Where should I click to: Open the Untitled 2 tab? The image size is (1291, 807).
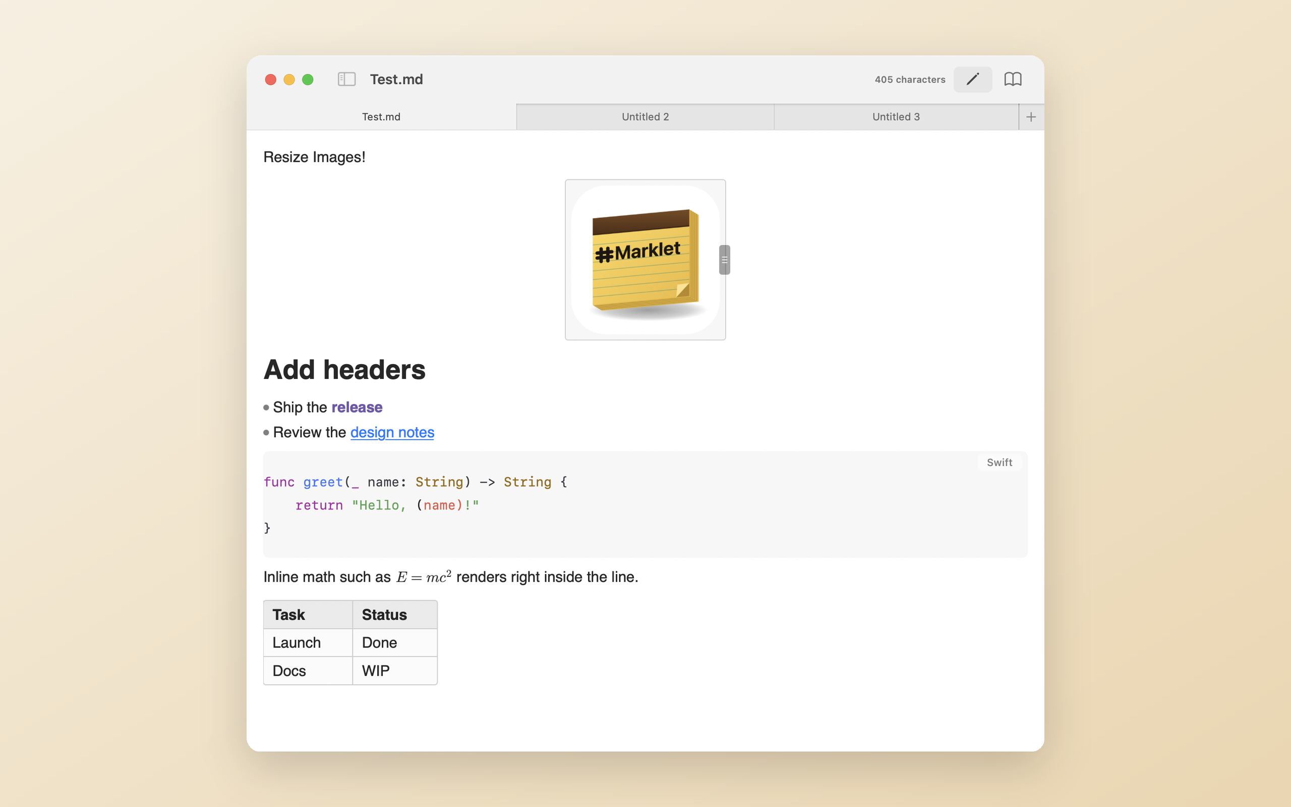coord(645,117)
